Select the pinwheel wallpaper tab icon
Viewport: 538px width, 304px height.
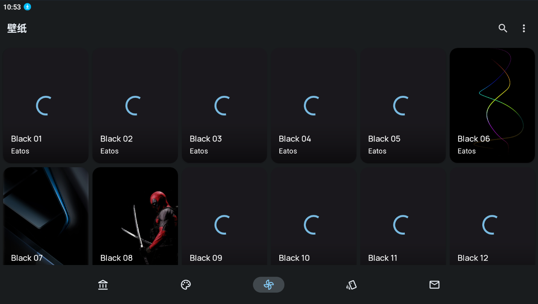tap(268, 285)
